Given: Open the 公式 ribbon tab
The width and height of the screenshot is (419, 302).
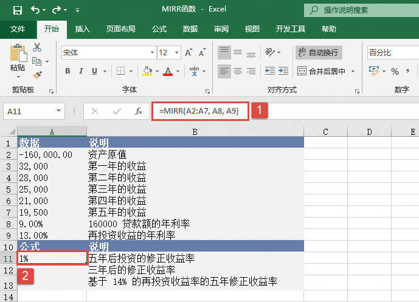Looking at the screenshot, I should point(159,29).
